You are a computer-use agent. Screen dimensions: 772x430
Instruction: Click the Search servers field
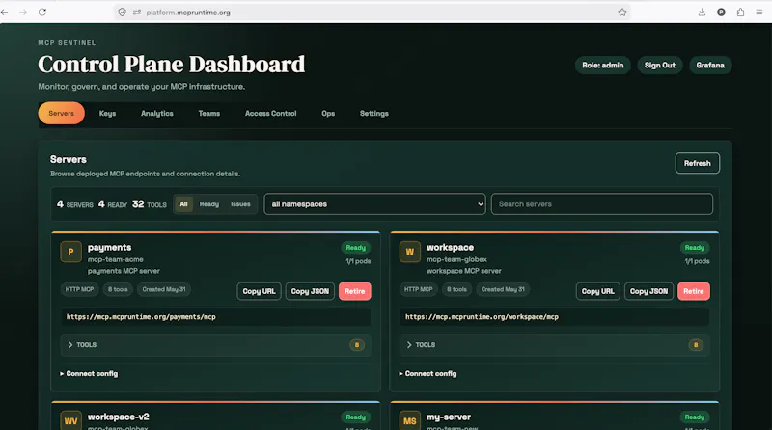601,204
